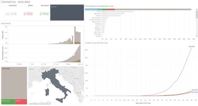Click France's horizontal bar
This screenshot has width=198, height=106.
tap(111, 15)
